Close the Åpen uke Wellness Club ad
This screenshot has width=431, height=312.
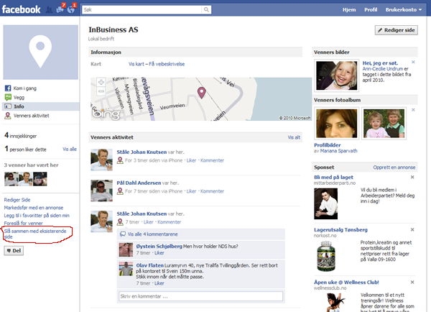[412, 282]
